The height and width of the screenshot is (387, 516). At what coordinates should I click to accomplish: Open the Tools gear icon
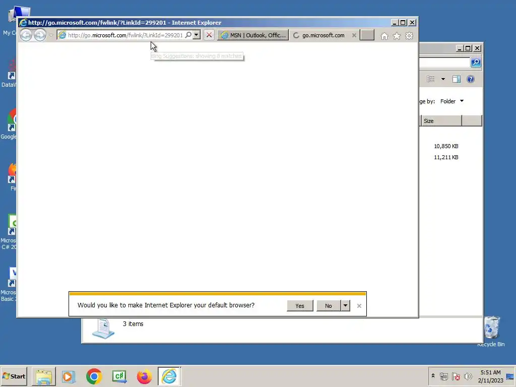(x=409, y=36)
